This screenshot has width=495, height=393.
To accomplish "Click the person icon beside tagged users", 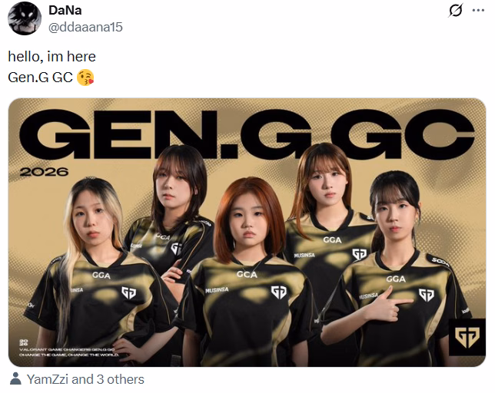I will click(15, 378).
